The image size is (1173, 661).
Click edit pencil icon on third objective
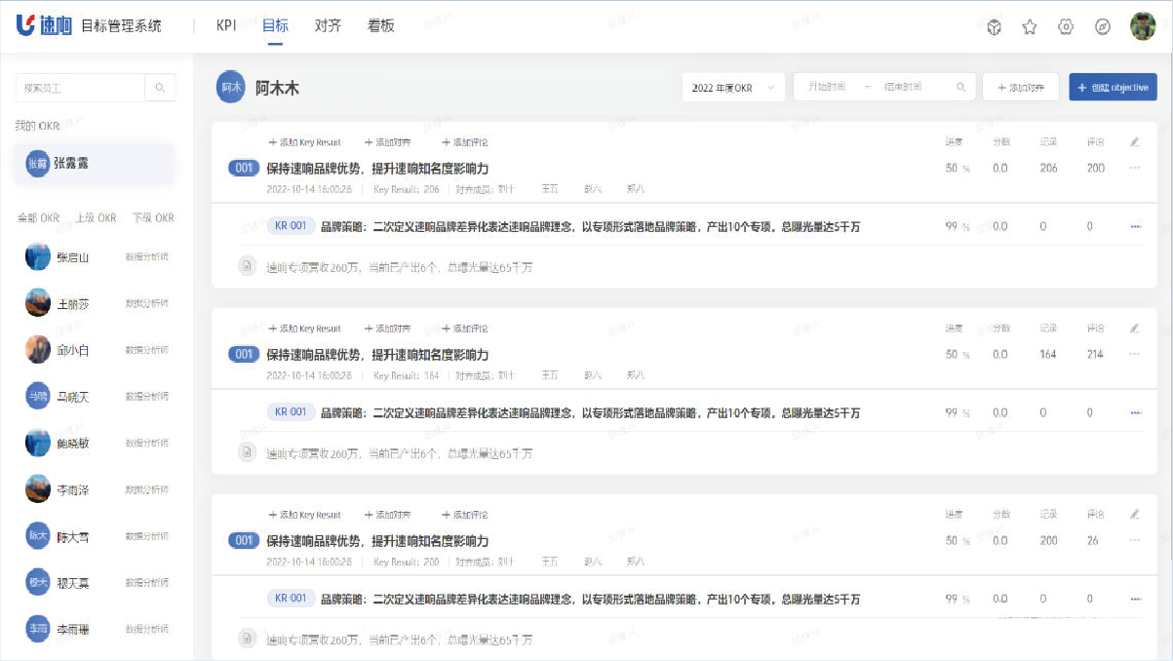click(x=1134, y=515)
